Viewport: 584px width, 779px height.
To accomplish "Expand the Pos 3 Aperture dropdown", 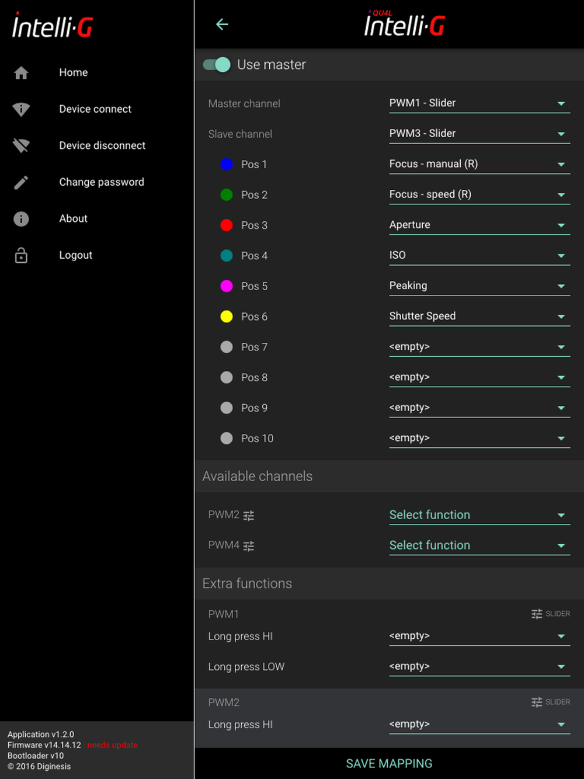I will click(479, 225).
